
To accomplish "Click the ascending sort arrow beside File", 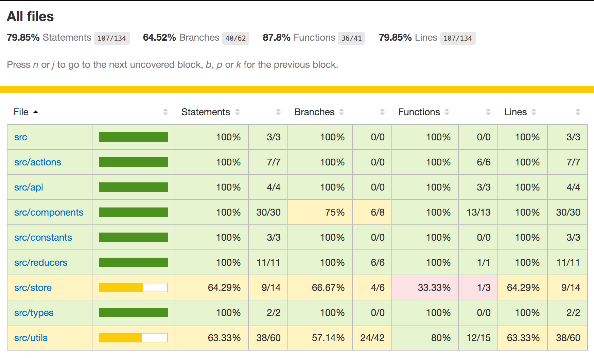I will tap(36, 112).
